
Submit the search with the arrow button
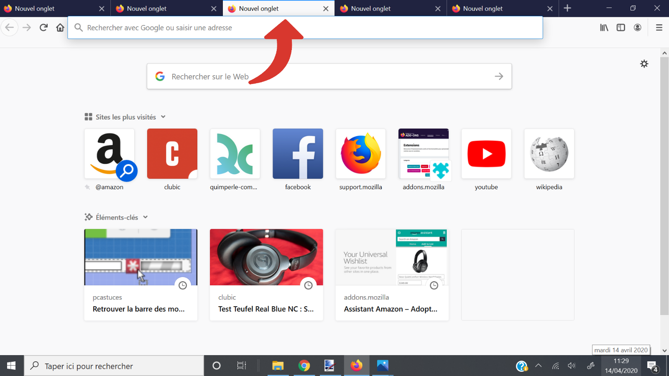click(x=499, y=76)
